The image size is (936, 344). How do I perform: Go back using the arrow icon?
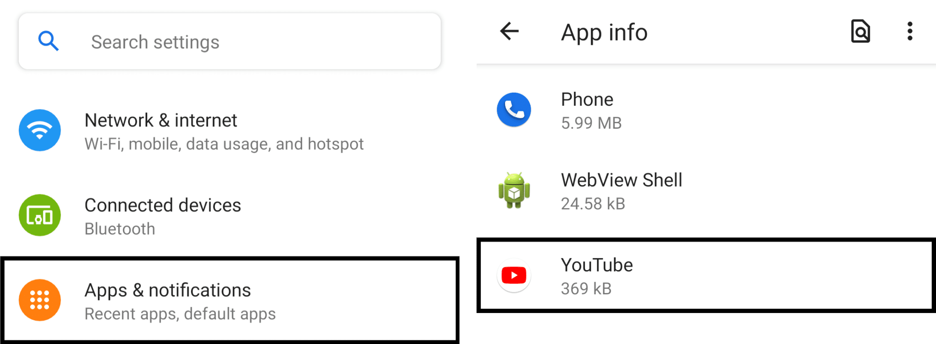pyautogui.click(x=509, y=31)
